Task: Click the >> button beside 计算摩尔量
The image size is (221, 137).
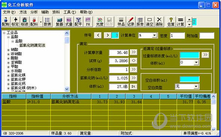Action: click(x=133, y=52)
